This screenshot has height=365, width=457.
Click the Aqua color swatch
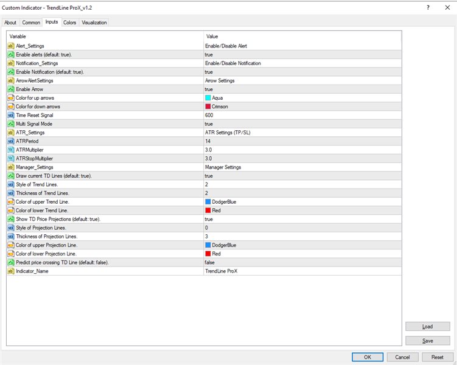click(208, 98)
